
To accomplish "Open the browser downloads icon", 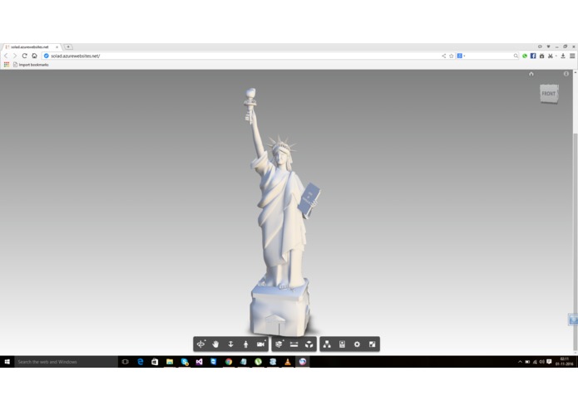I will (x=563, y=56).
